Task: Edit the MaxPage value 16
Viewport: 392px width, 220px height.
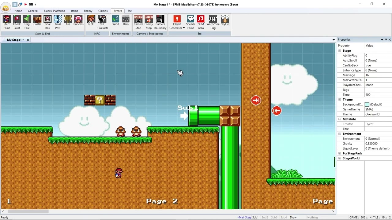Action: tap(378, 75)
